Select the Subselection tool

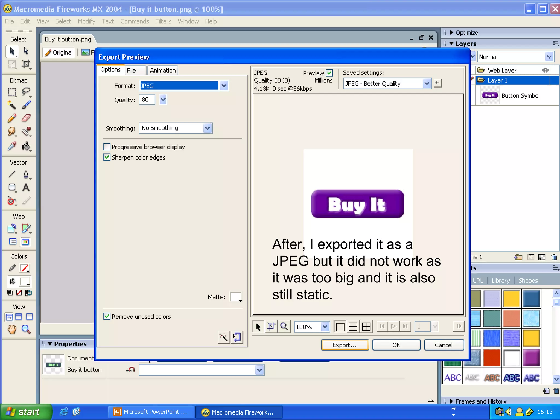(x=26, y=51)
